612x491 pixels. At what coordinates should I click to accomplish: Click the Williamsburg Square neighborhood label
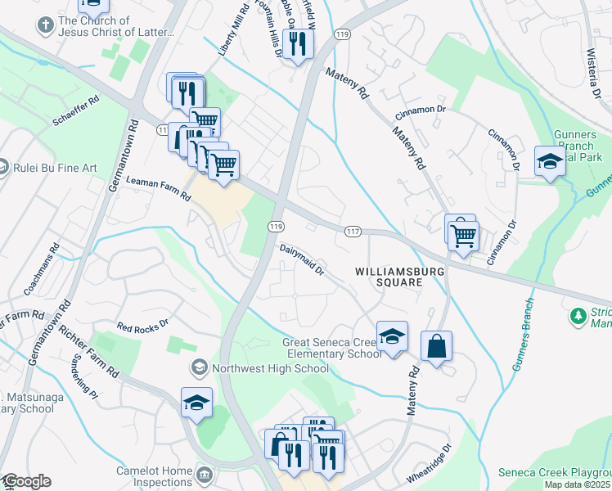[x=399, y=277]
